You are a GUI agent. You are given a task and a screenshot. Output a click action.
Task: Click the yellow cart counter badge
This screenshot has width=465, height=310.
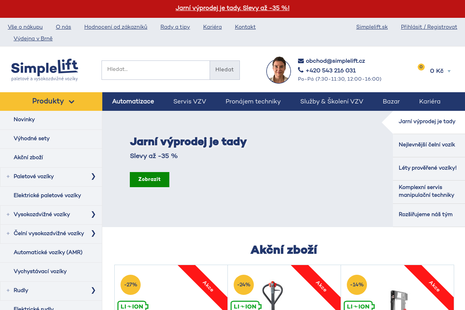pos(421,67)
